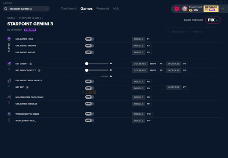Click the purple Player category icon
The width and height of the screenshot is (228, 158).
9,39
